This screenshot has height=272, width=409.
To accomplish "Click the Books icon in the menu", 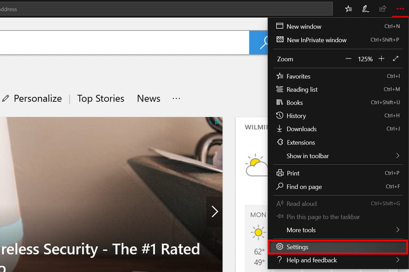I will pyautogui.click(x=279, y=102).
